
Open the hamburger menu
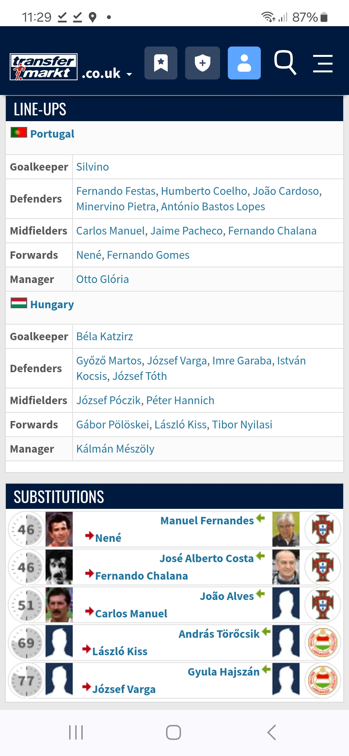323,63
